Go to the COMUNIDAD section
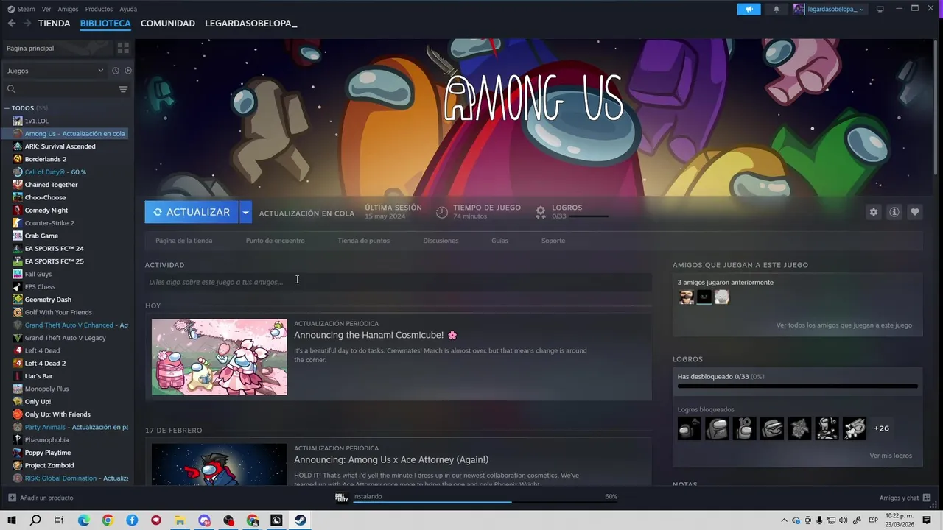Image resolution: width=943 pixels, height=530 pixels. pyautogui.click(x=168, y=24)
